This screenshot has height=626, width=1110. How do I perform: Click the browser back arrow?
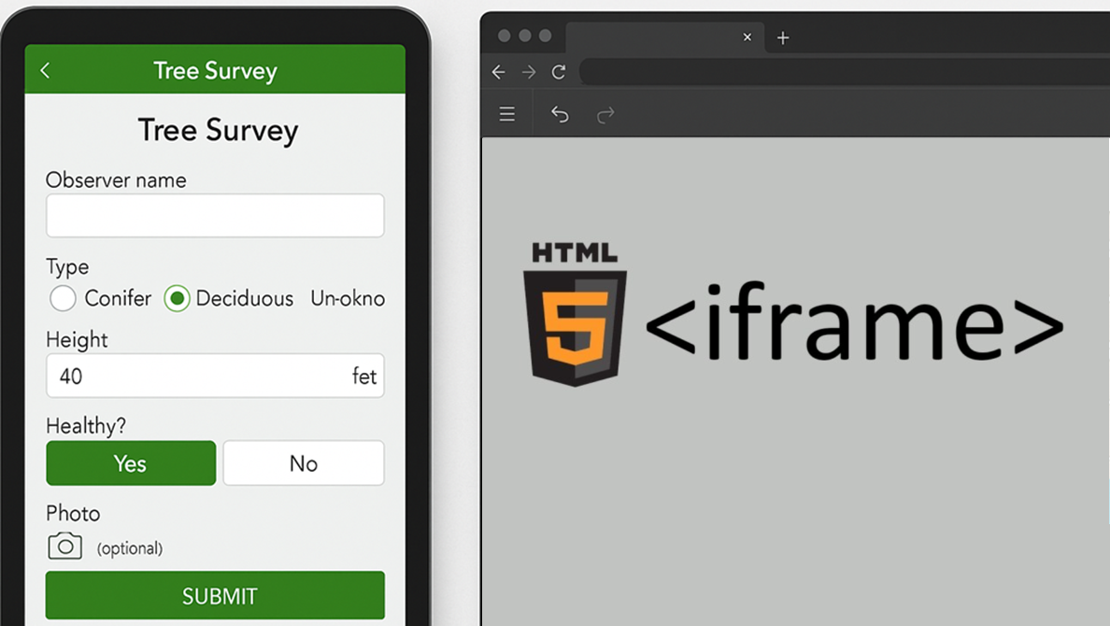[x=499, y=72]
